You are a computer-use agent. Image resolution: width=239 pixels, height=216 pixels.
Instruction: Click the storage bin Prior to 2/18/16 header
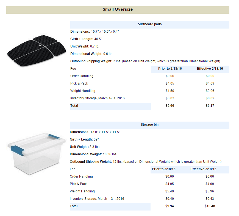coord(163,169)
